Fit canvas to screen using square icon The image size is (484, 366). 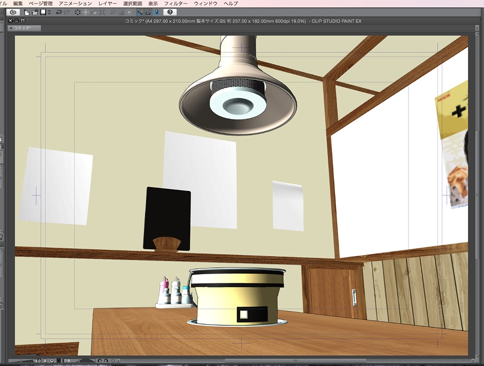[x=59, y=361]
